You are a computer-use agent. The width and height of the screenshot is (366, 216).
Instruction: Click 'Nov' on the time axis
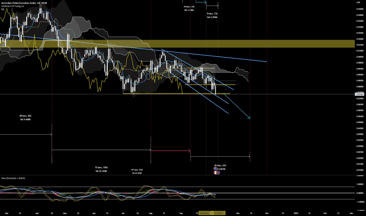point(238,213)
